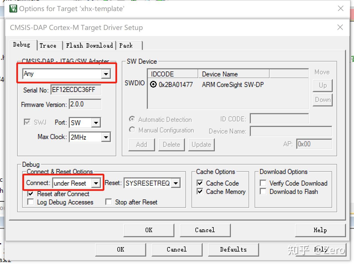Enable Verify Code Download

[263, 183]
